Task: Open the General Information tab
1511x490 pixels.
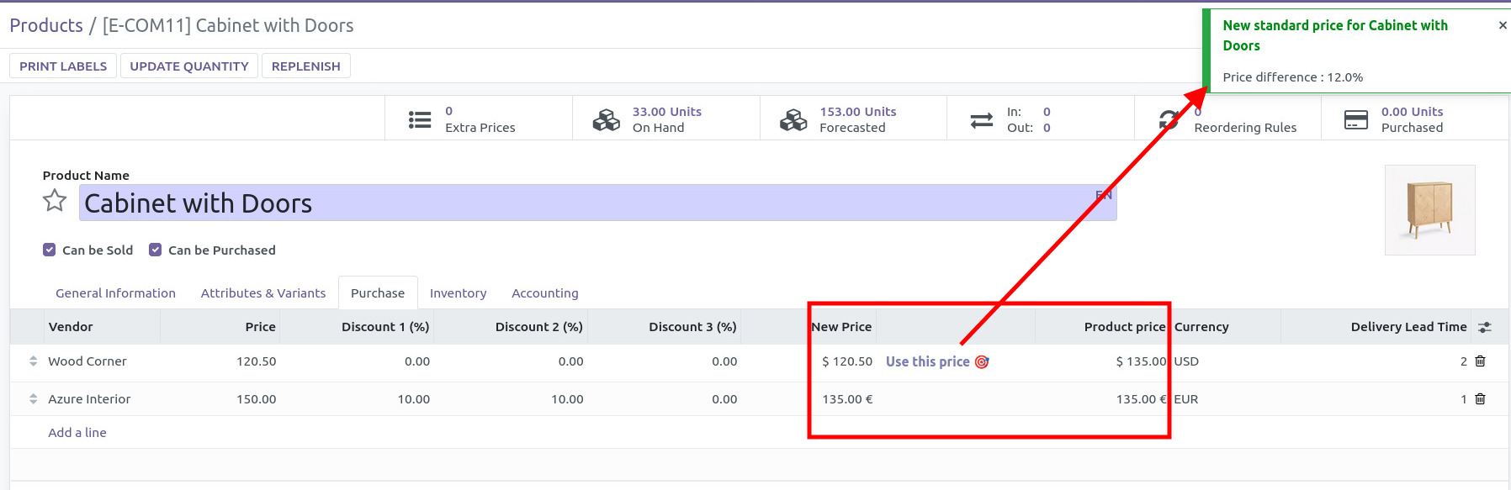Action: (x=116, y=293)
